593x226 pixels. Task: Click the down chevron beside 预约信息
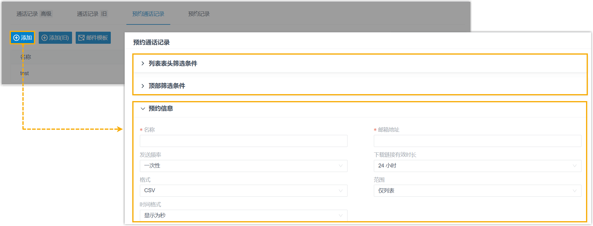pyautogui.click(x=143, y=109)
